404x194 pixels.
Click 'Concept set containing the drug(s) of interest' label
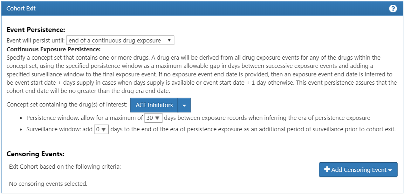point(67,105)
